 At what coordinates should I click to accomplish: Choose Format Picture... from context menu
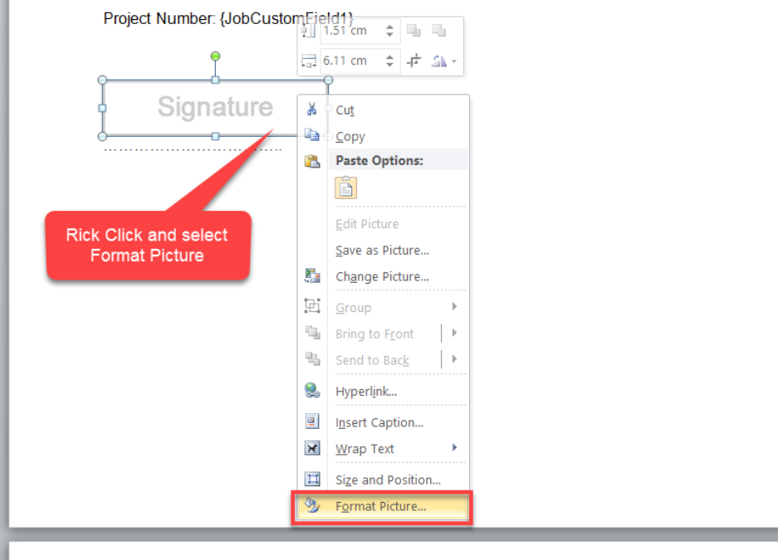pyautogui.click(x=380, y=506)
